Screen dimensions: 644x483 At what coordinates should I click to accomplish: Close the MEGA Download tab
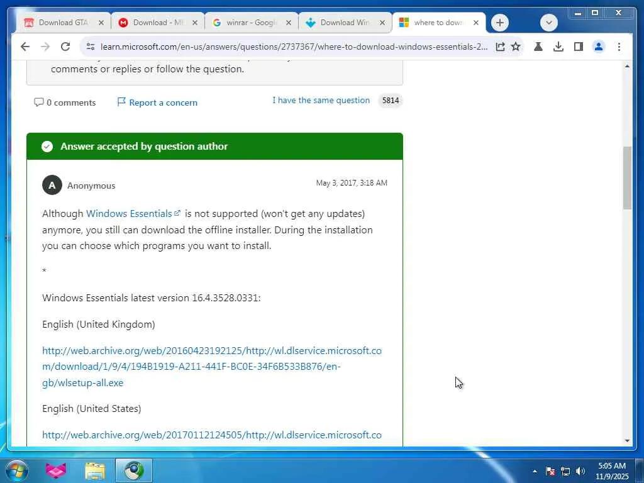(195, 23)
